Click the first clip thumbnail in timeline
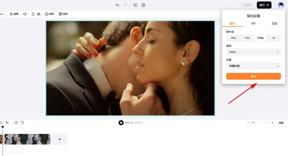Viewport: 288px width, 156px height. pos(1,139)
